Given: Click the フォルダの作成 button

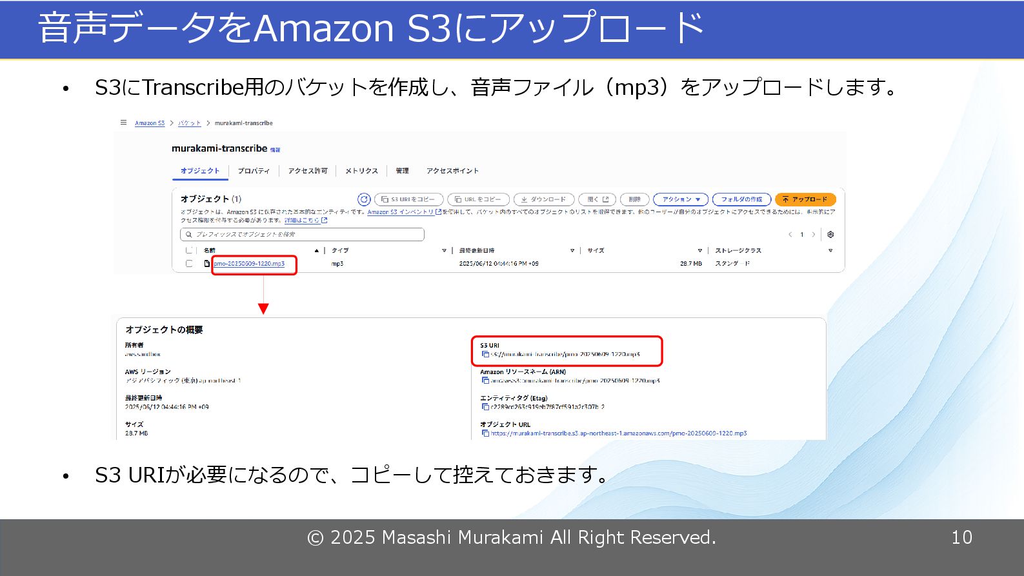Looking at the screenshot, I should coord(741,199).
